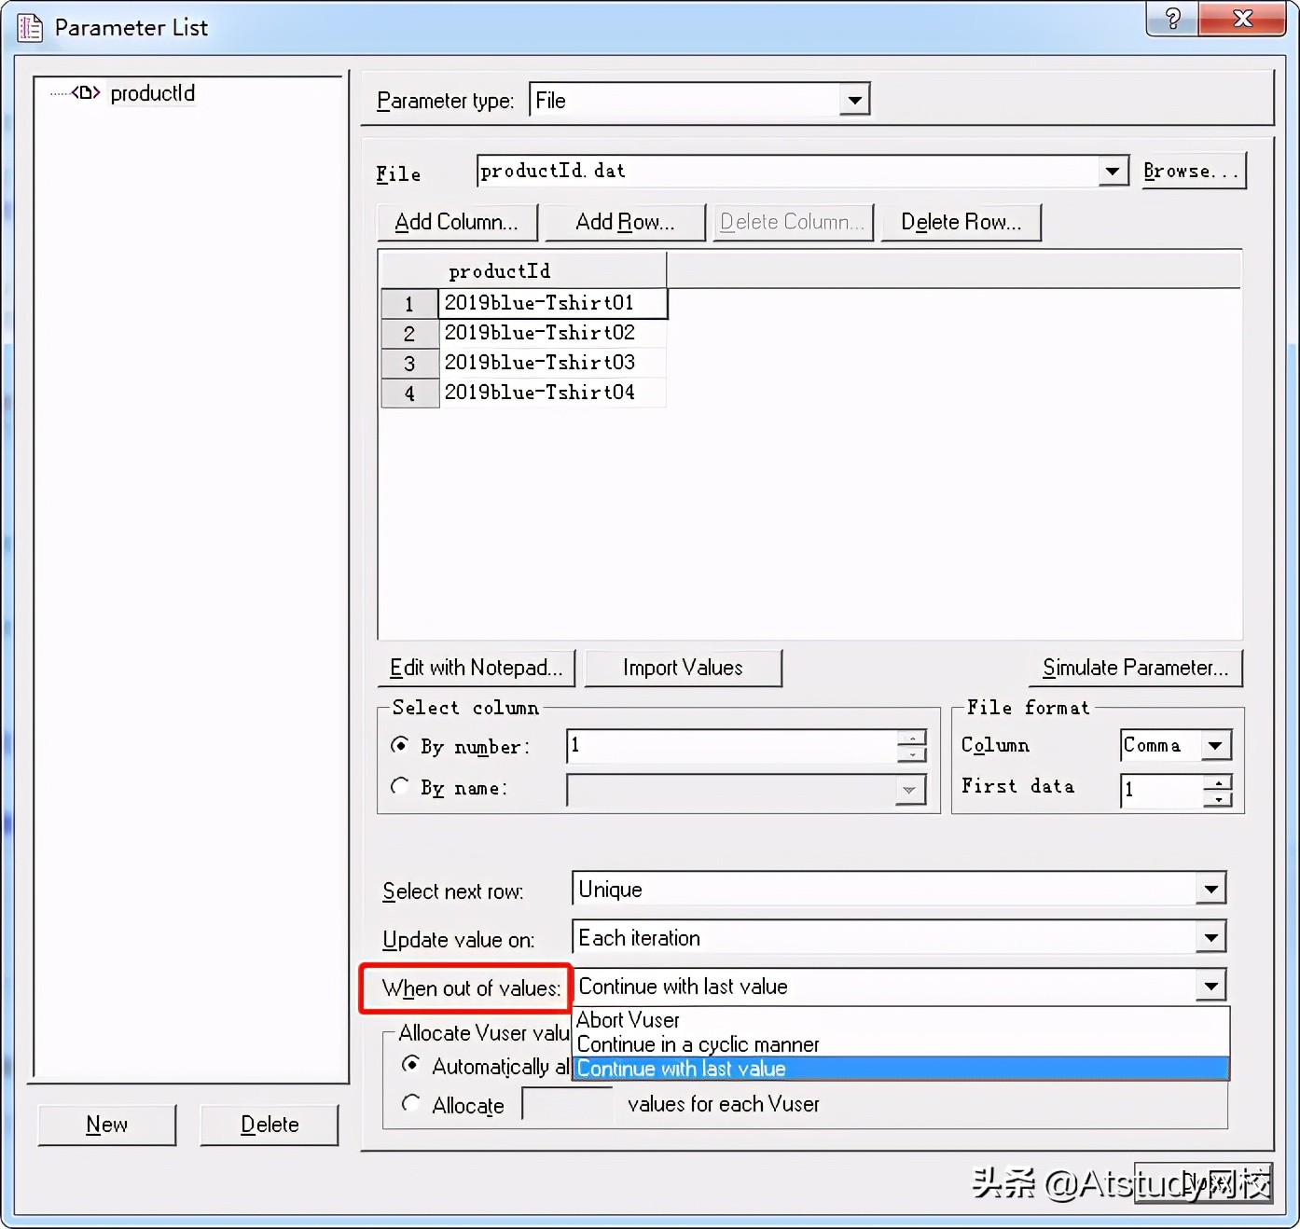Open the Parameter type dropdown

tap(854, 100)
